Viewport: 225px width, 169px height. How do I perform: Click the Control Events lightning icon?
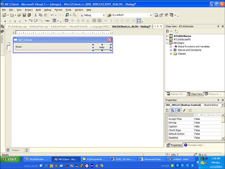[x=184, y=110]
